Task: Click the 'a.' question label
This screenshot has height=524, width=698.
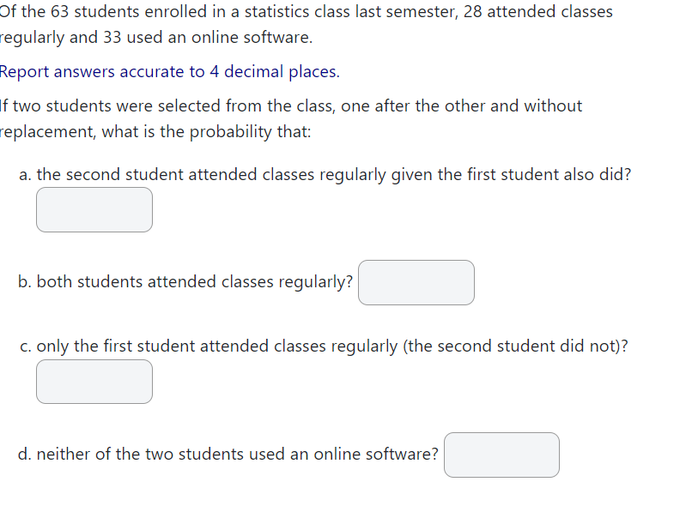Action: [x=26, y=174]
